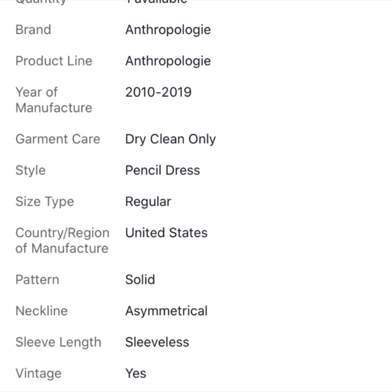
Task: Select the Pencil Dress value
Action: (x=163, y=170)
